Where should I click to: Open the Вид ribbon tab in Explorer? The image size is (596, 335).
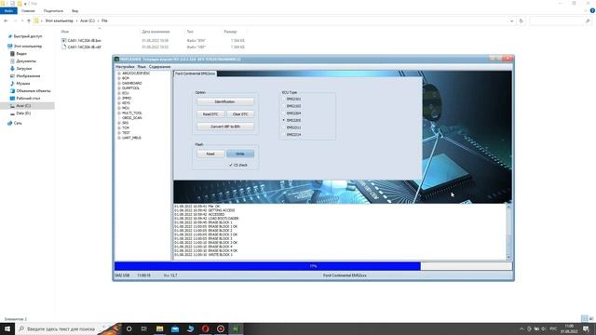[x=74, y=11]
